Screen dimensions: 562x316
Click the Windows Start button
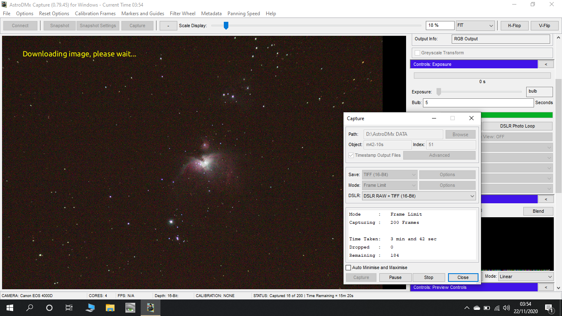tap(9, 307)
